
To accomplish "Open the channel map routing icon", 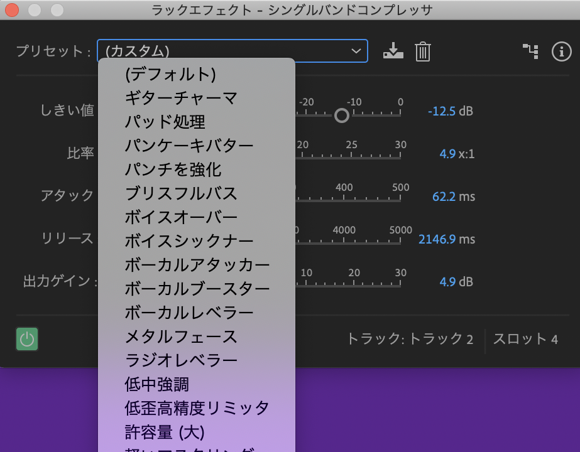I will coord(530,51).
